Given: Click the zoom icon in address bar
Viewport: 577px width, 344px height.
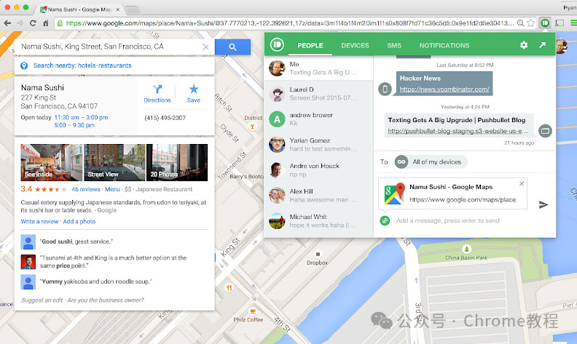Looking at the screenshot, I should click(520, 23).
